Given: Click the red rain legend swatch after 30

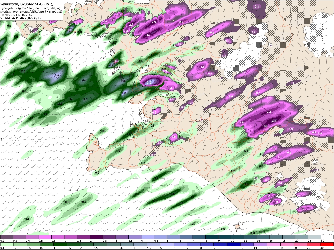Looking at the screenshot, I should [x=327, y=244].
